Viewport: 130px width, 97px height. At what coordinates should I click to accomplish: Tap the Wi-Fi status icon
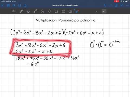(121, 1)
